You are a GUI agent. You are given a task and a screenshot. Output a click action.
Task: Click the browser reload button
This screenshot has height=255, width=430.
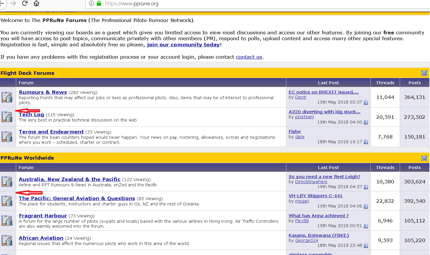point(25,3)
